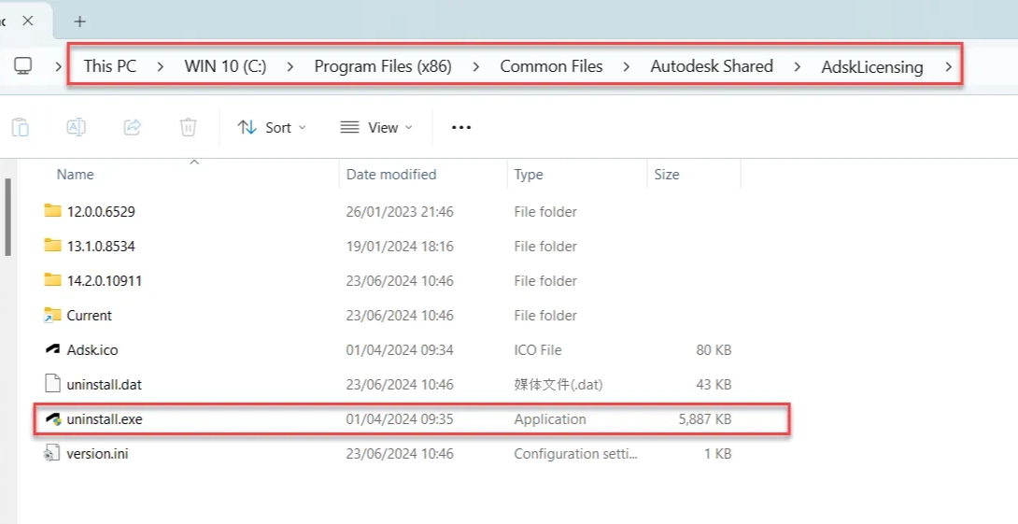Click the Paste clipboard icon
Image resolution: width=1018 pixels, height=524 pixels.
[x=21, y=127]
